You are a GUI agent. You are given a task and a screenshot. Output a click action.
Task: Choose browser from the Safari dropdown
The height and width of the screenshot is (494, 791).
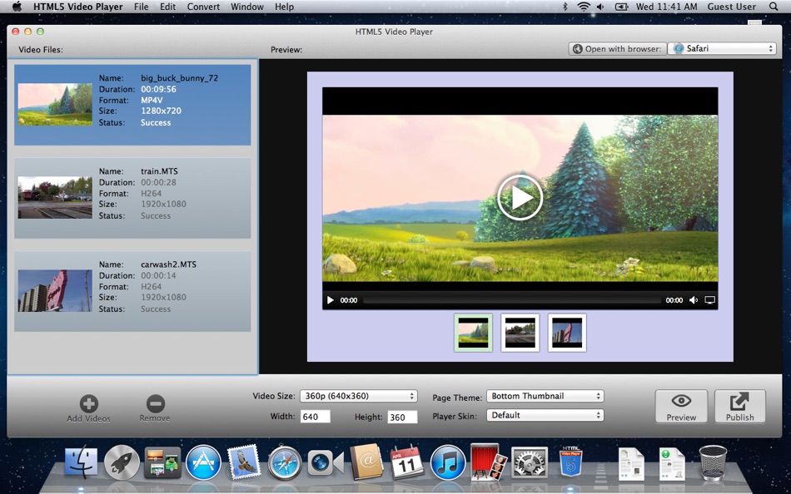(x=722, y=48)
